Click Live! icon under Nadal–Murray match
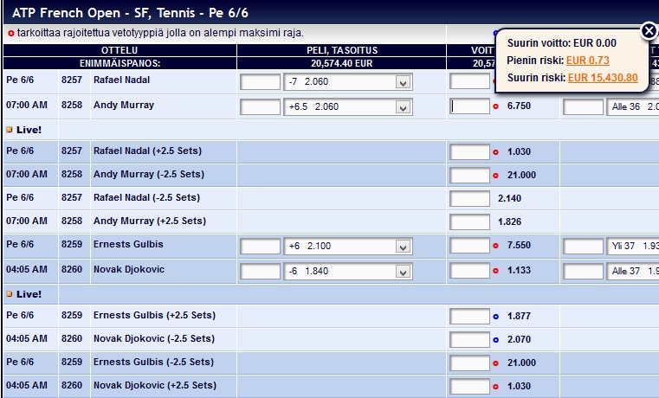This screenshot has height=398, width=659. [10, 130]
